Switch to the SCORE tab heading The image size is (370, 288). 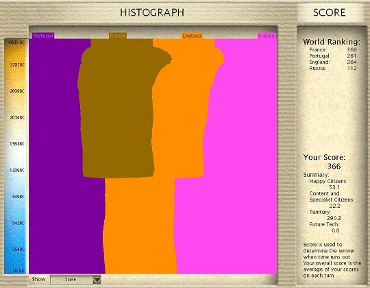point(329,12)
